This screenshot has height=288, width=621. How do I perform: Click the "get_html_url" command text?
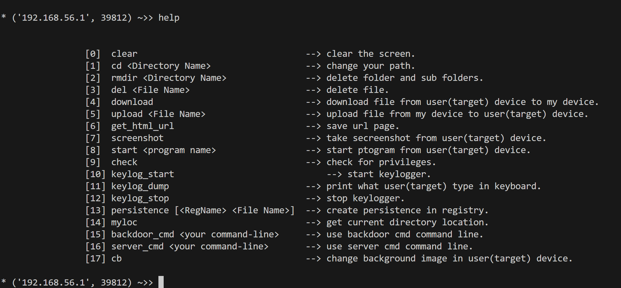pos(143,126)
